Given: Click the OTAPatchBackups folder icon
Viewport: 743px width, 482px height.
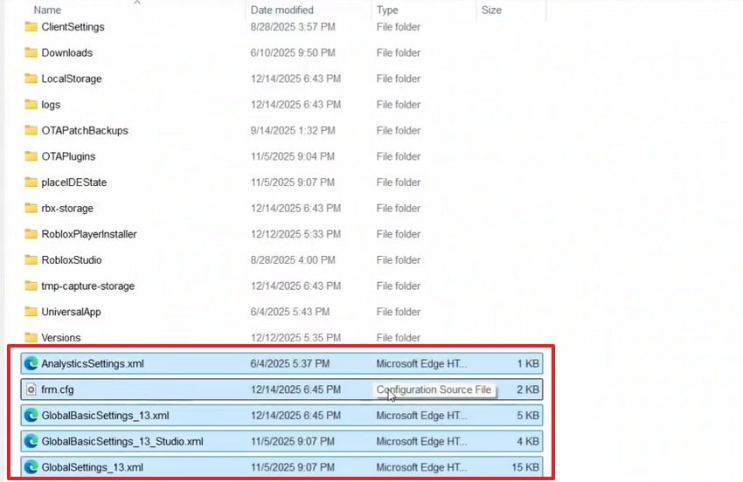Looking at the screenshot, I should pos(31,130).
